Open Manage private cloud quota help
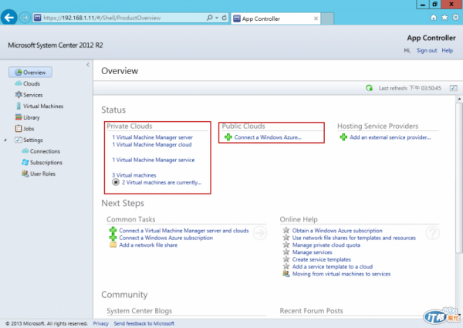 tap(326, 245)
